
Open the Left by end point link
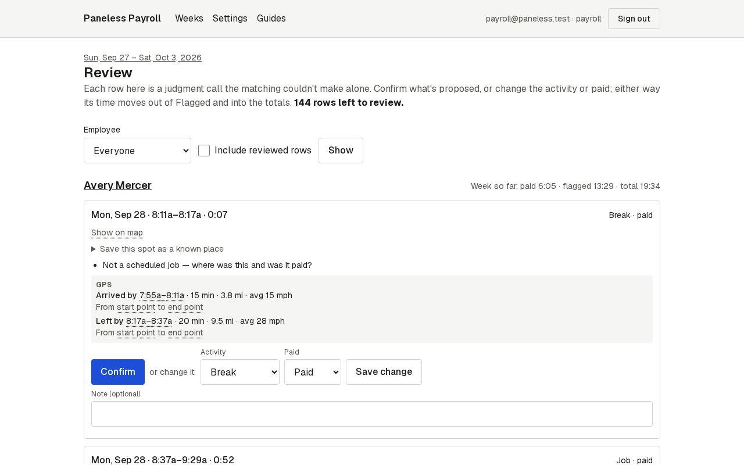[185, 332]
